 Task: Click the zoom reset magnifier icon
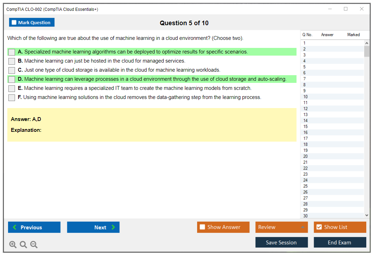pyautogui.click(x=23, y=245)
